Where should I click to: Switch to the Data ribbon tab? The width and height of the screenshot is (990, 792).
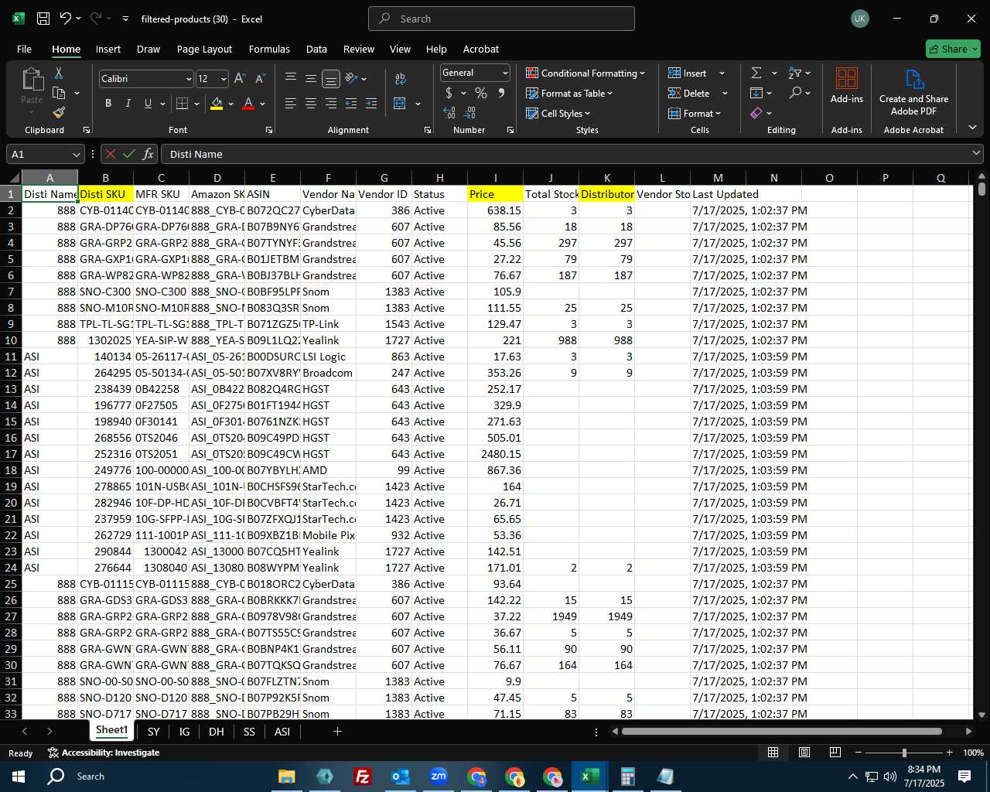click(316, 49)
